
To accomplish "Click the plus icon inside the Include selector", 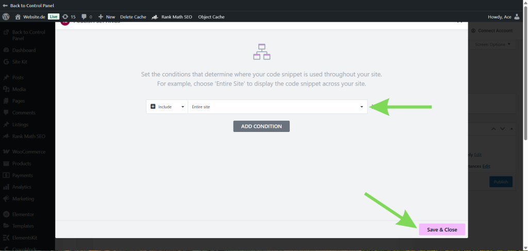I will coord(153,107).
